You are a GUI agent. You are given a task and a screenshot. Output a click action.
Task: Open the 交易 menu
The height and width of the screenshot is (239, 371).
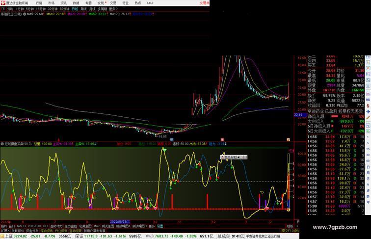(x=113, y=3)
